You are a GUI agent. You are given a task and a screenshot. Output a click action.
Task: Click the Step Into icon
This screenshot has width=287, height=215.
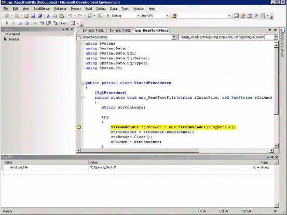tap(42, 23)
